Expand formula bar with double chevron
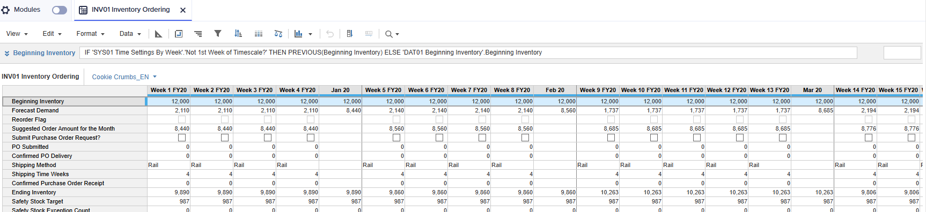Viewport: 926px width, 212px height. pos(7,53)
